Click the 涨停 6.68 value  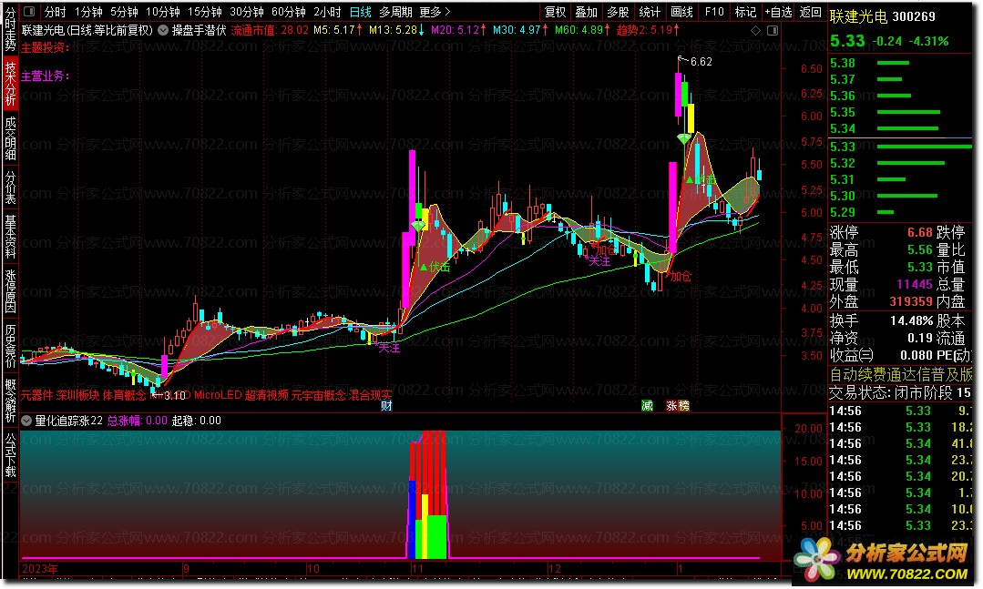pos(919,232)
